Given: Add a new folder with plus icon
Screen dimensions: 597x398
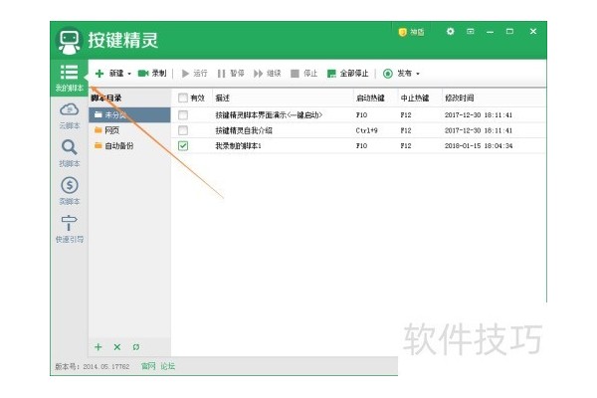Looking at the screenshot, I should [99, 347].
